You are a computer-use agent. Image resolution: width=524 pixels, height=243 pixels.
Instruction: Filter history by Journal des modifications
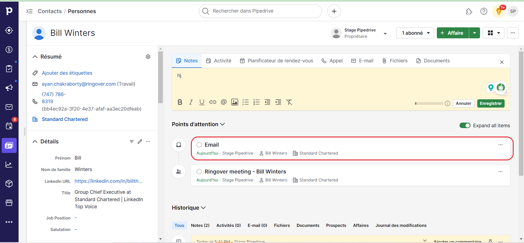click(x=401, y=225)
